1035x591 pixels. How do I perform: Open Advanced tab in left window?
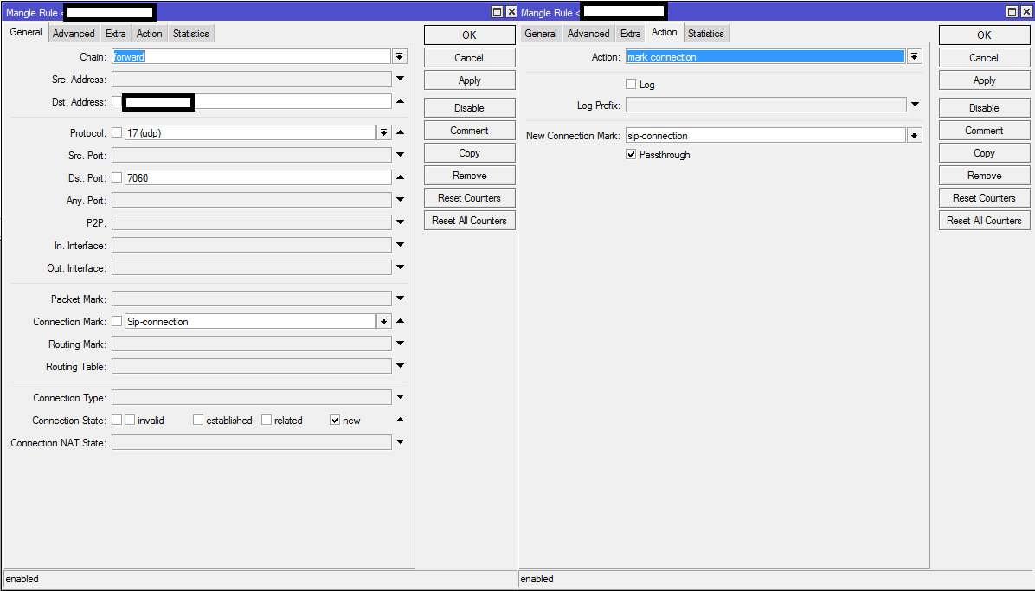[74, 34]
